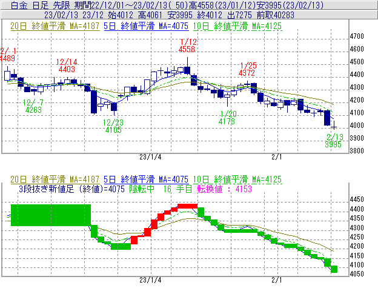This screenshot has height=288, width=378.
Task: Click the red 1/25 4372 high label
Action: pyautogui.click(x=248, y=69)
